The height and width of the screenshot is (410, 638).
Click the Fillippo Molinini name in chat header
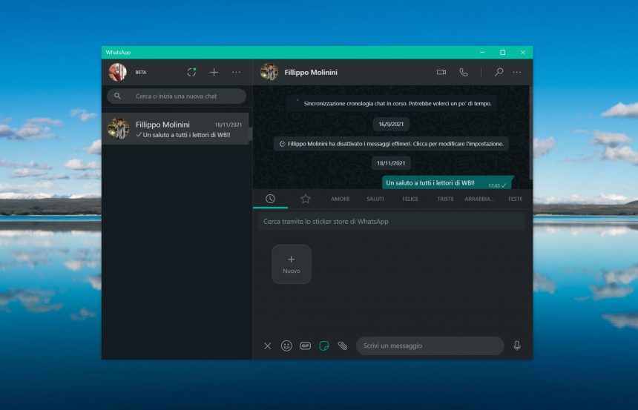tap(311, 73)
